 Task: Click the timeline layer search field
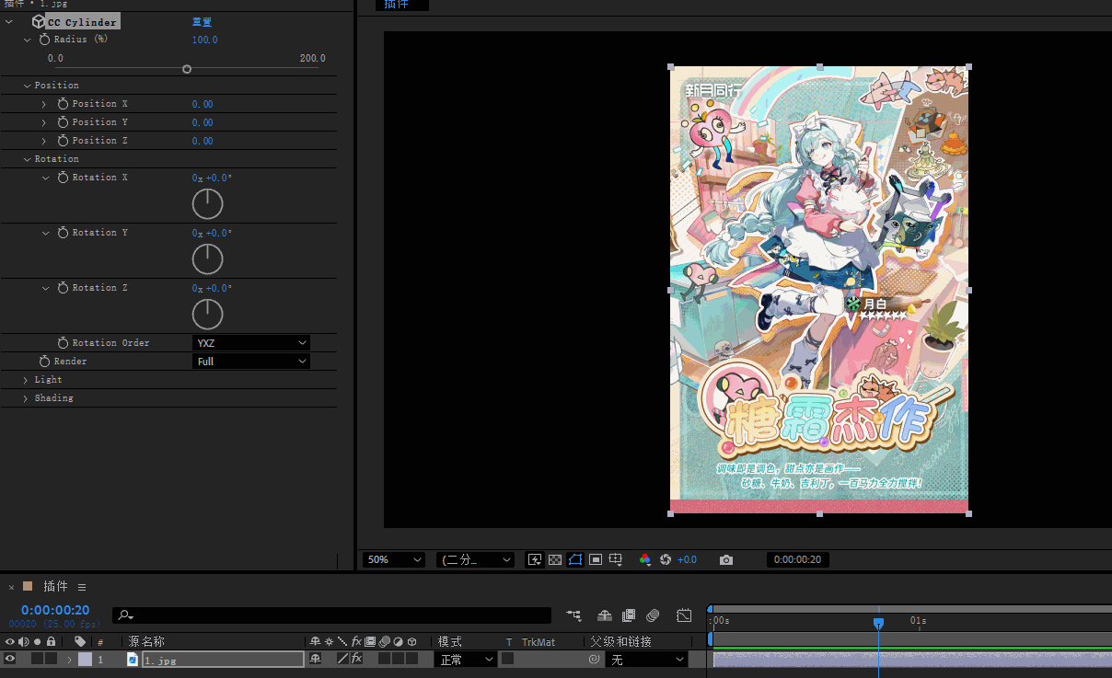[332, 615]
